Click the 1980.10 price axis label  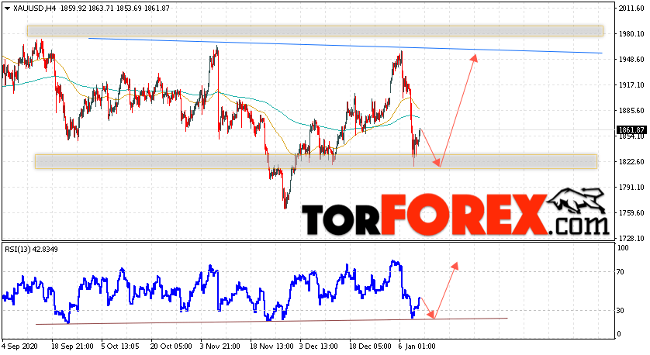click(631, 34)
